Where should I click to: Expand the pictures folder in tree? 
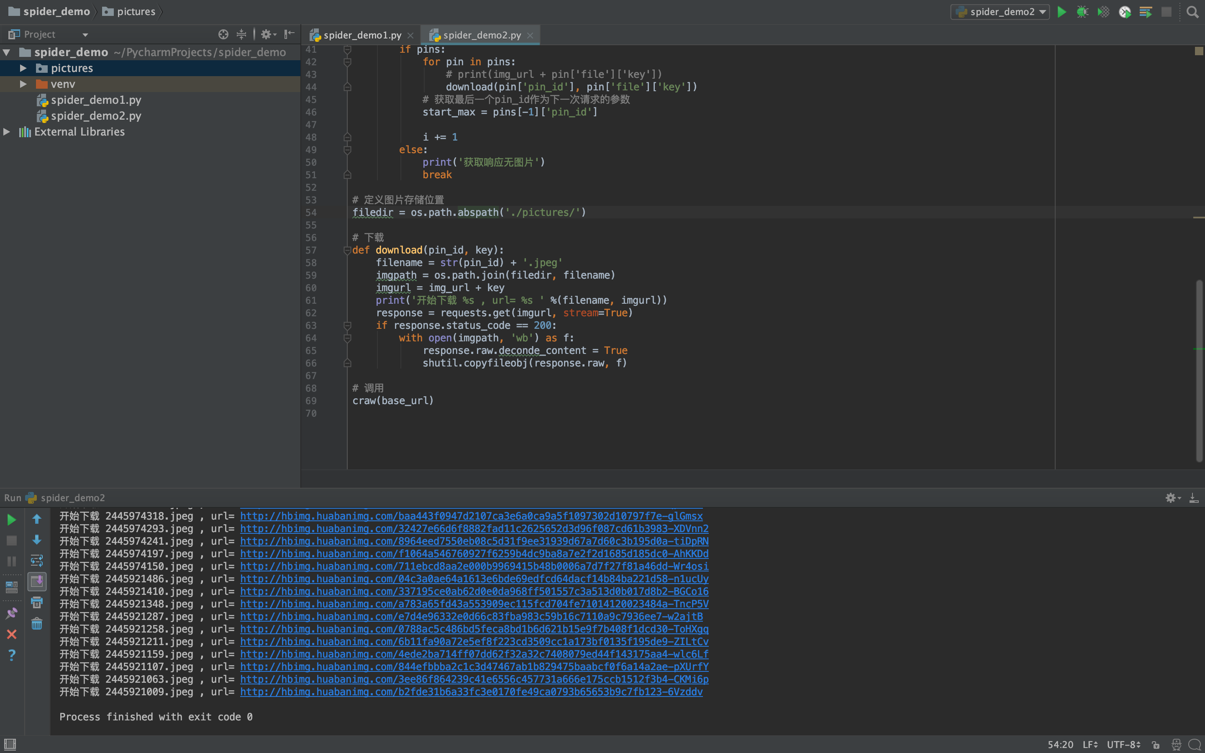click(x=23, y=68)
